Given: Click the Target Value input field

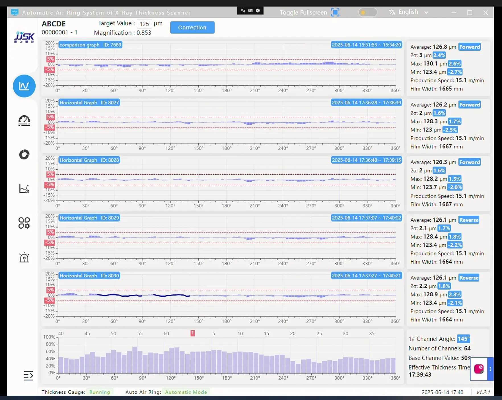Looking at the screenshot, I should coord(144,24).
